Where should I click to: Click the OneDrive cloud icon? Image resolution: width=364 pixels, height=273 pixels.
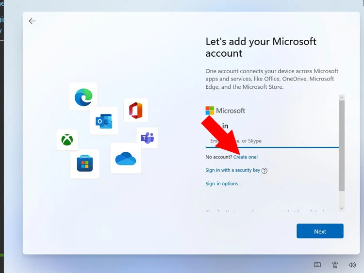point(126,158)
